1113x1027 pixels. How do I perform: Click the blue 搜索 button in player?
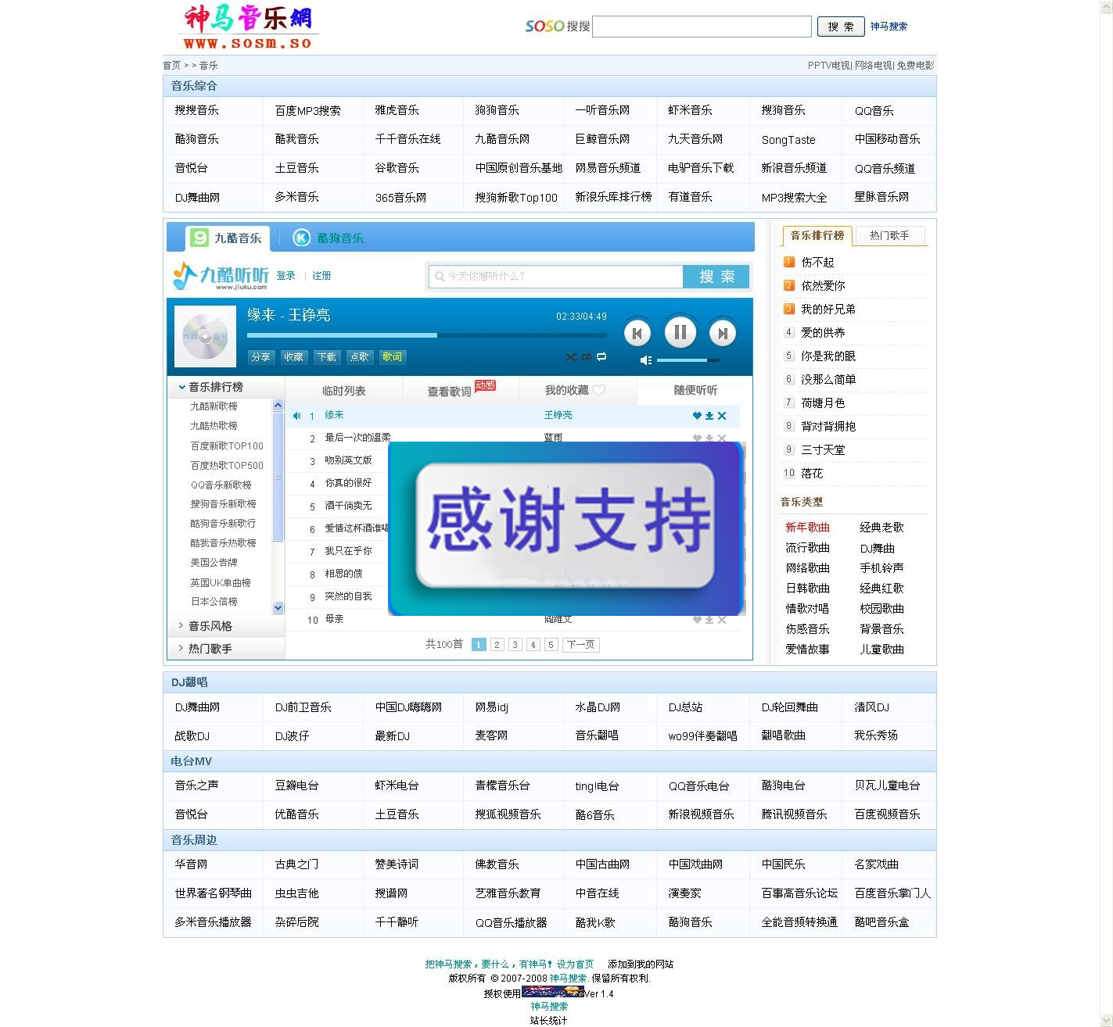(x=716, y=277)
